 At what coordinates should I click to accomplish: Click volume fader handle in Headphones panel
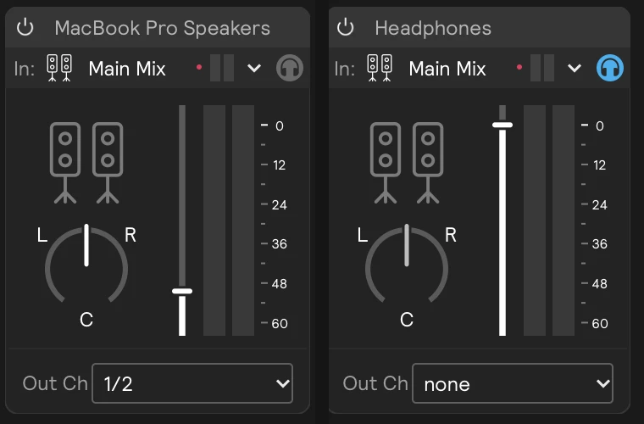[x=502, y=125]
